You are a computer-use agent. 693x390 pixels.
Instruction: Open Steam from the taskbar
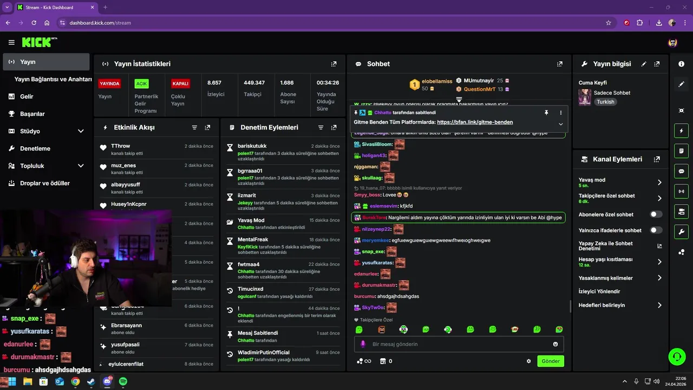[91, 381]
